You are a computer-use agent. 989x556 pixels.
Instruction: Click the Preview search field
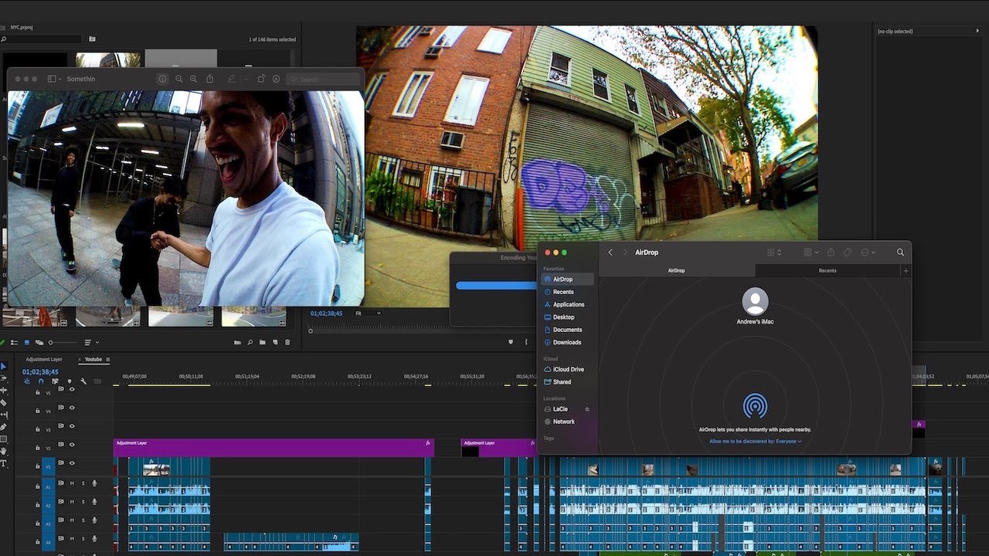[x=323, y=79]
